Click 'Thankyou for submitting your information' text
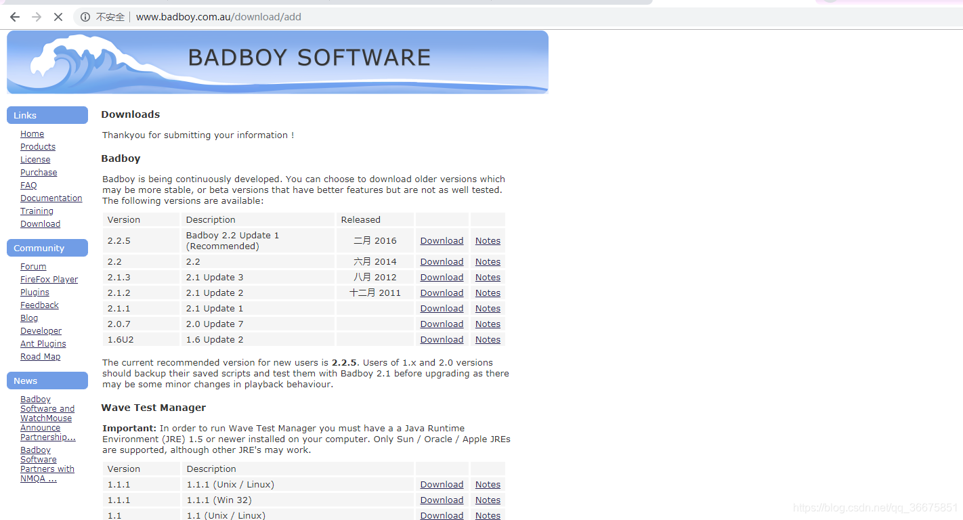The height and width of the screenshot is (520, 963). (198, 135)
